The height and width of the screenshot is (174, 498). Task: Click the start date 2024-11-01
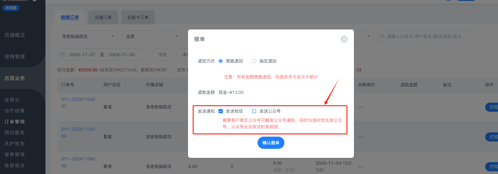(82, 55)
